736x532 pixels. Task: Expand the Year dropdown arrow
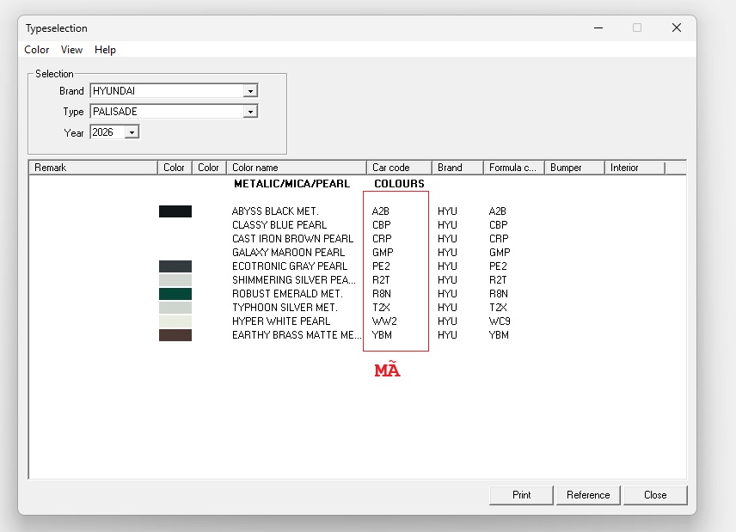[132, 132]
